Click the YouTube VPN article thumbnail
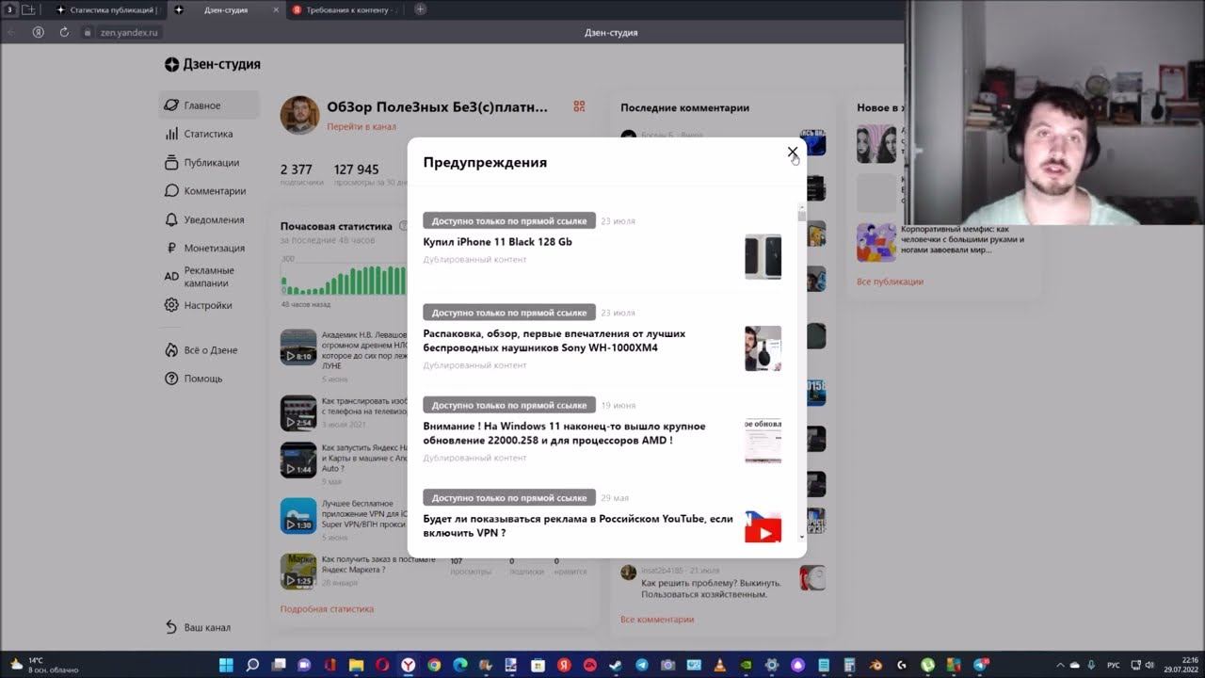The image size is (1205, 678). pos(763,527)
